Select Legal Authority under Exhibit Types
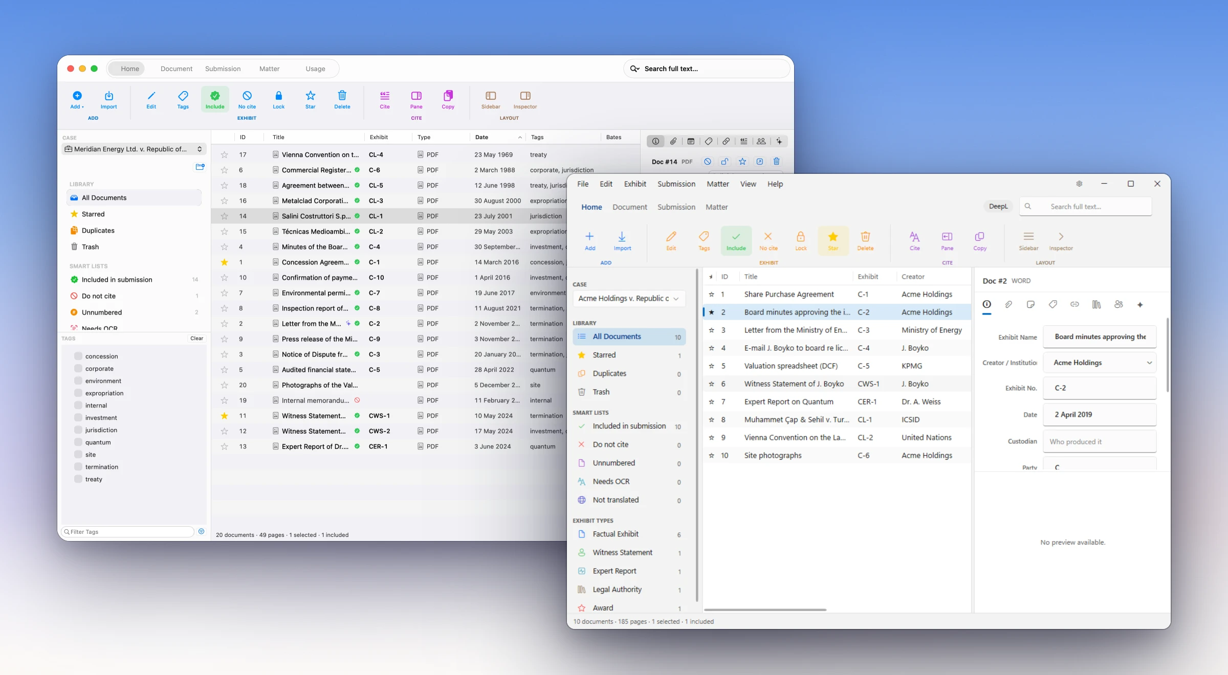Image resolution: width=1228 pixels, height=675 pixels. pyautogui.click(x=629, y=589)
